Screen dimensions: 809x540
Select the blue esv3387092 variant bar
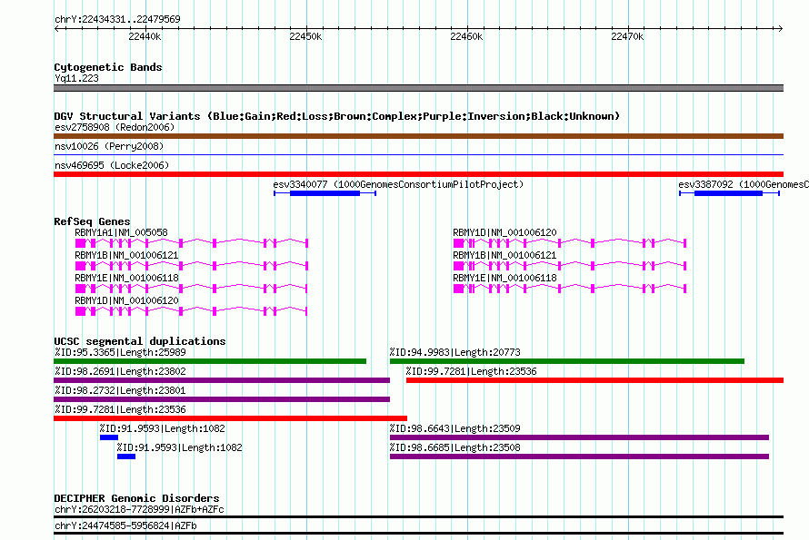(729, 193)
